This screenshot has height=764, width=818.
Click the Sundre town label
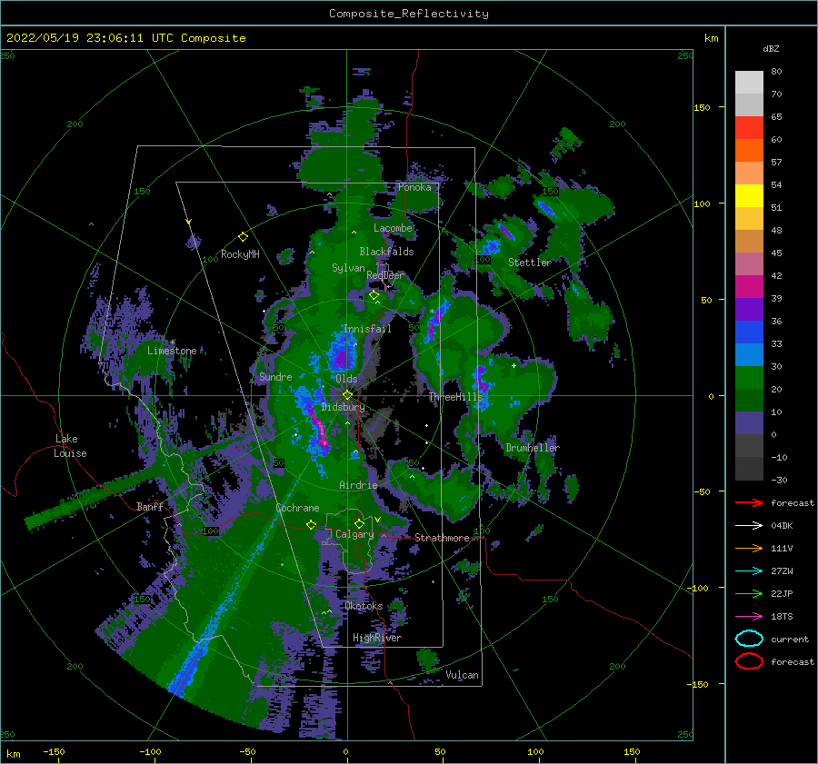(275, 377)
